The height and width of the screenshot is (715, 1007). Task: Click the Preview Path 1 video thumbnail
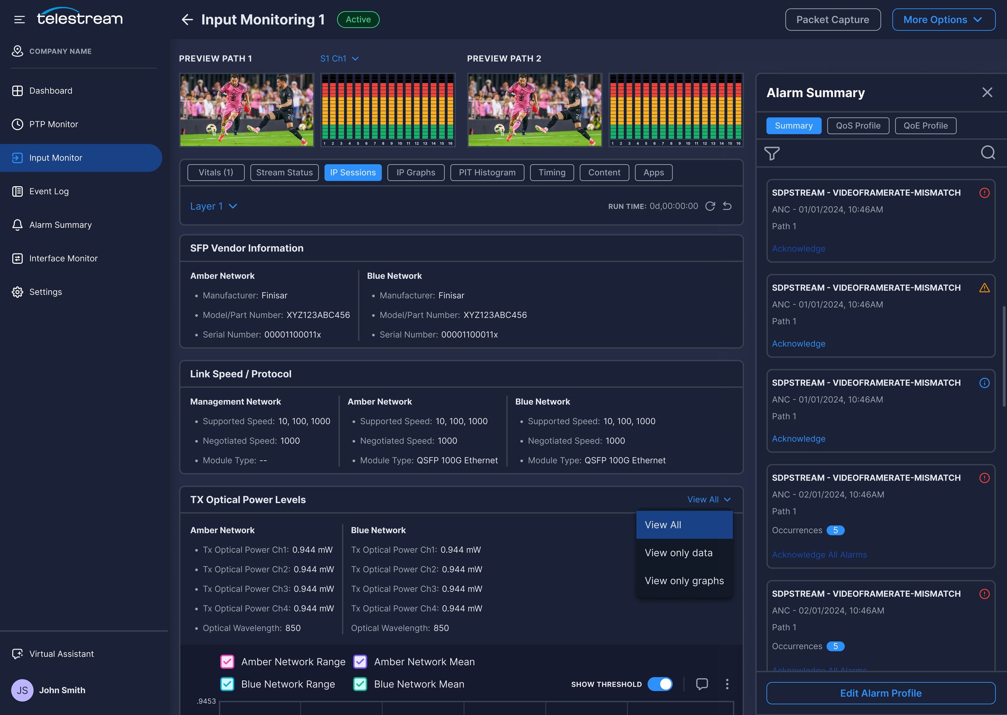tap(247, 110)
